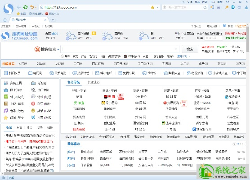250x180 pixels.
Task: Click the gear icon below search box
Action: pyautogui.click(x=62, y=56)
